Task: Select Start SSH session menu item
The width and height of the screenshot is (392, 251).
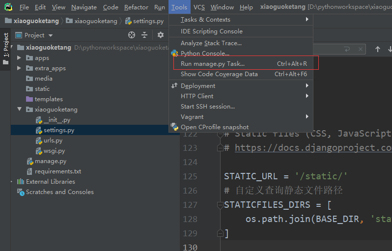Action: click(241, 106)
